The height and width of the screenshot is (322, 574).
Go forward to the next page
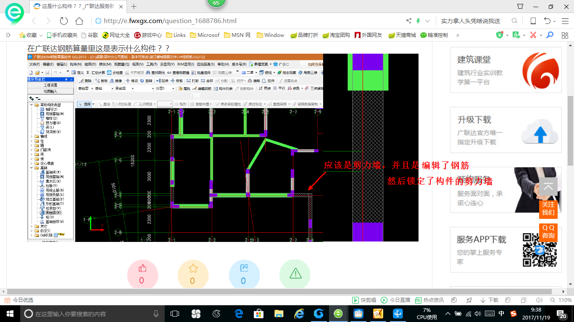click(48, 21)
